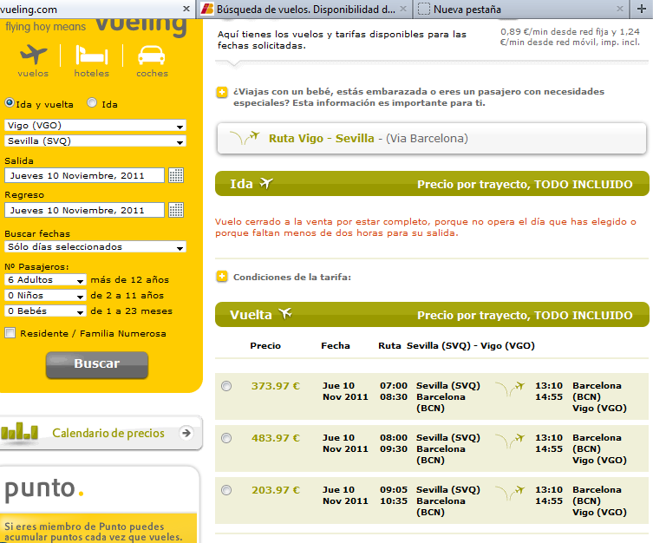Viewport: 653px width, 543px height.
Task: Open a new browser tab with the plus
Action: [642, 9]
